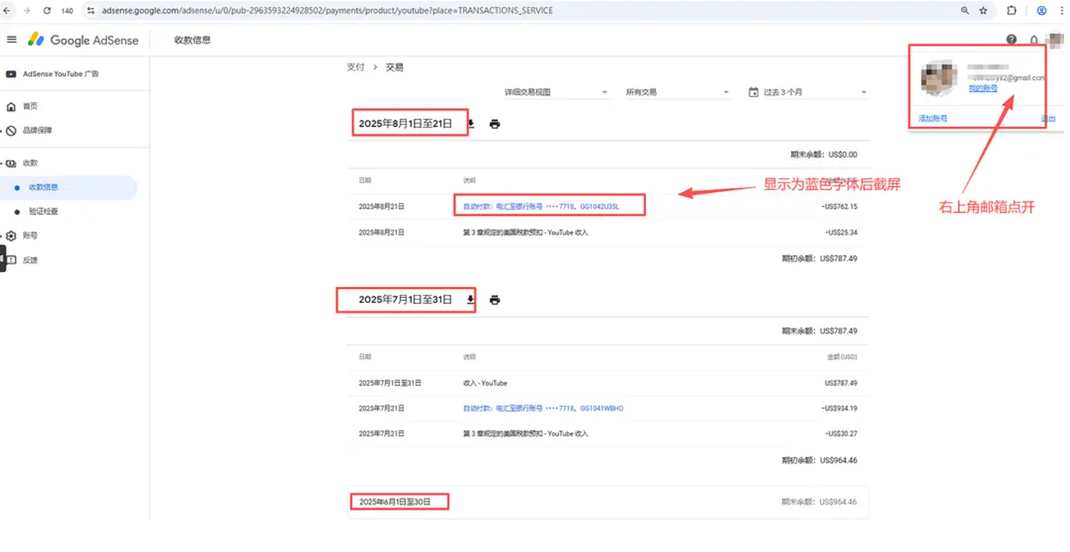Bookmark this page with star icon
The width and height of the screenshot is (1070, 552).
[x=983, y=11]
